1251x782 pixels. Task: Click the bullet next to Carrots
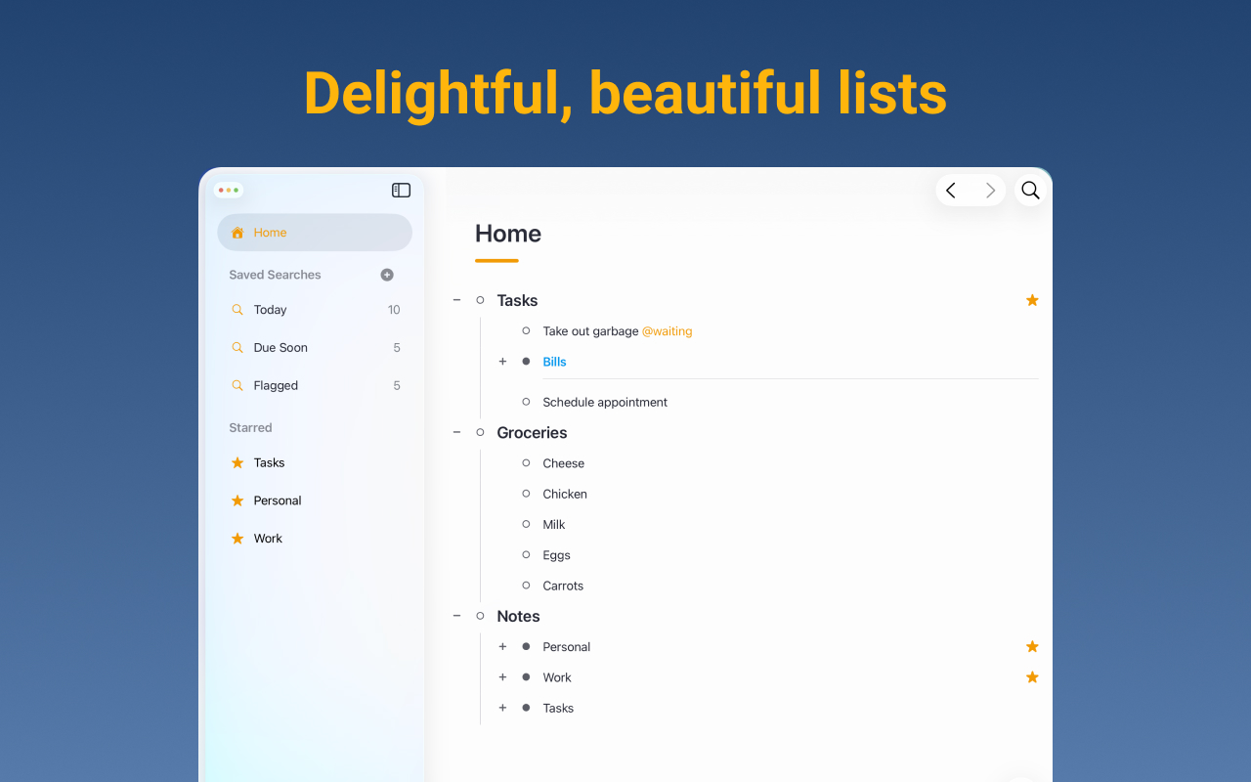526,586
